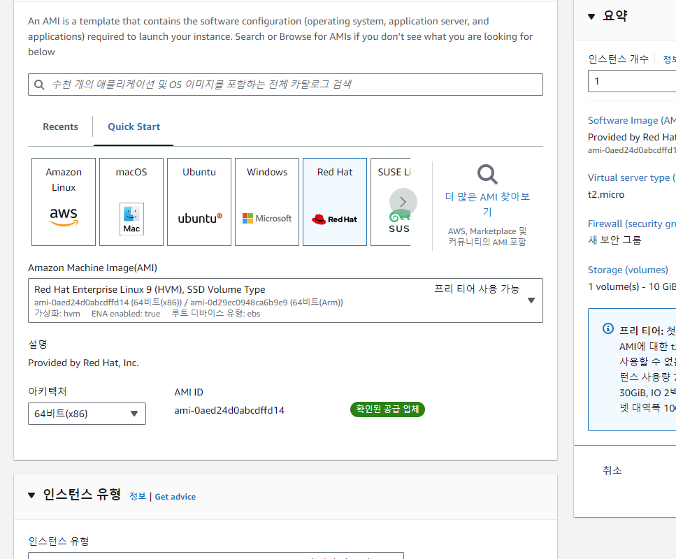Click the free tier info circle icon
Screen dimensions: 676x559
(608, 329)
